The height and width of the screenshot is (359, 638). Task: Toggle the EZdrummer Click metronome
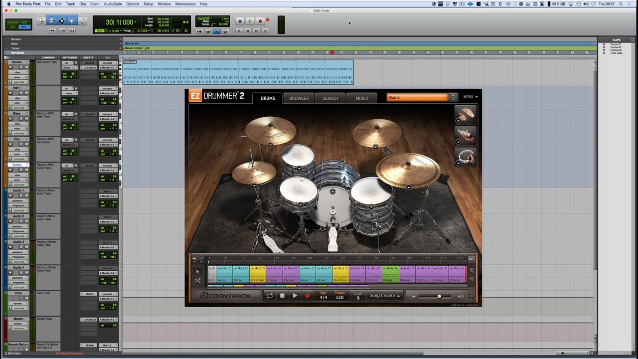point(358,296)
